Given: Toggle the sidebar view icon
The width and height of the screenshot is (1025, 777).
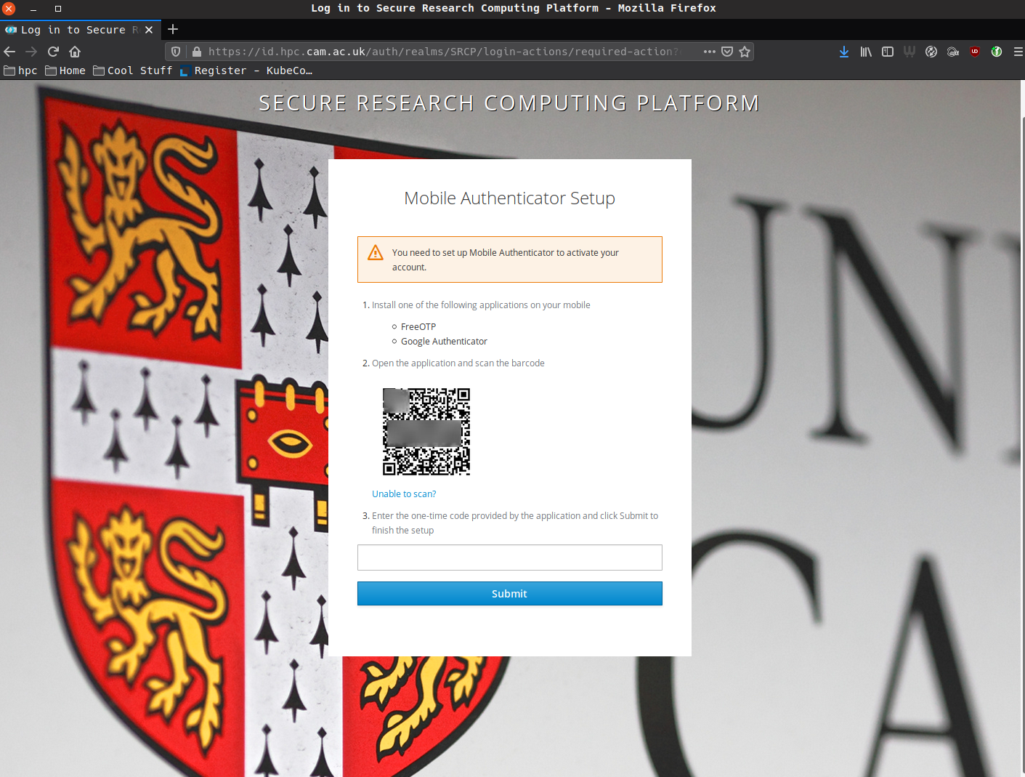Looking at the screenshot, I should [x=887, y=52].
